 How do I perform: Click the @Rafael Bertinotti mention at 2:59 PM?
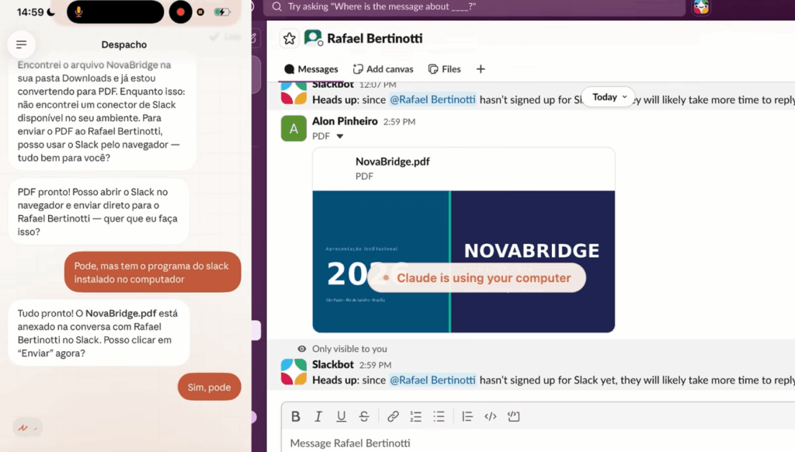[432, 380]
